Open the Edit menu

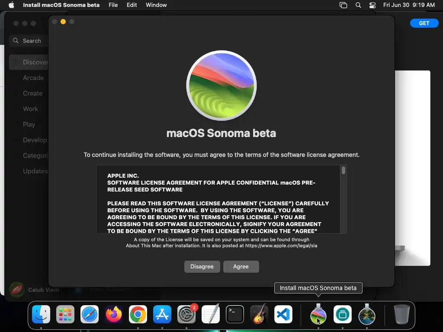click(x=132, y=5)
